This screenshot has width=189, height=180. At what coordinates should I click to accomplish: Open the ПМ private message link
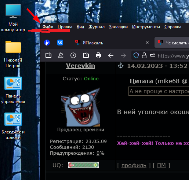[x=161, y=165]
